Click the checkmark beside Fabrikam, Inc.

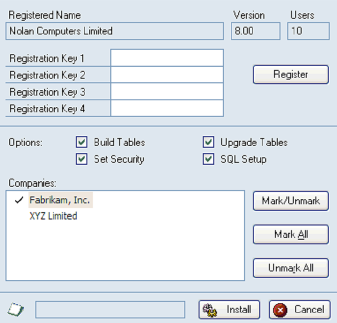[x=19, y=200]
